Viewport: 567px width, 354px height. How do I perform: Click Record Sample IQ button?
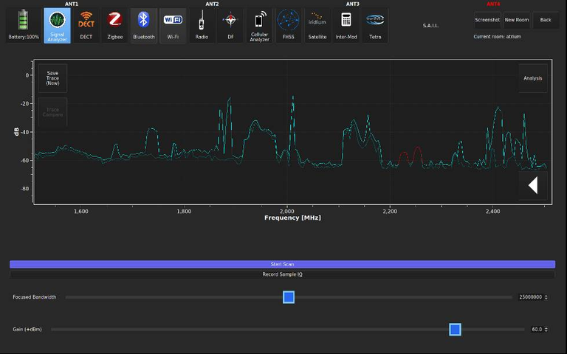282,274
